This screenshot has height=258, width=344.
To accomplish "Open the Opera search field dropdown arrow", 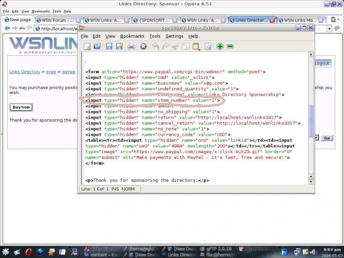I will tap(330, 29).
